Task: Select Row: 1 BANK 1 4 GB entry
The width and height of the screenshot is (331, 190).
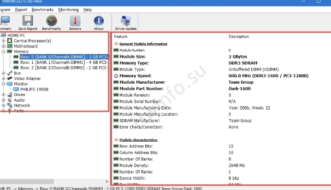Action: 64,63
